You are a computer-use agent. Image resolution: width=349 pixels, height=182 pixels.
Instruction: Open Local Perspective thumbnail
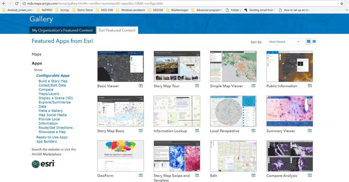point(233,111)
